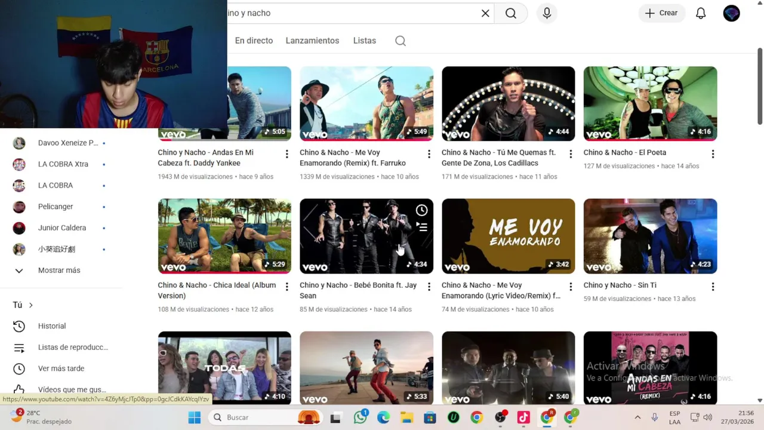Open options menu for 'Sin Ti' video
Screen dimensions: 764x430
pyautogui.click(x=713, y=287)
